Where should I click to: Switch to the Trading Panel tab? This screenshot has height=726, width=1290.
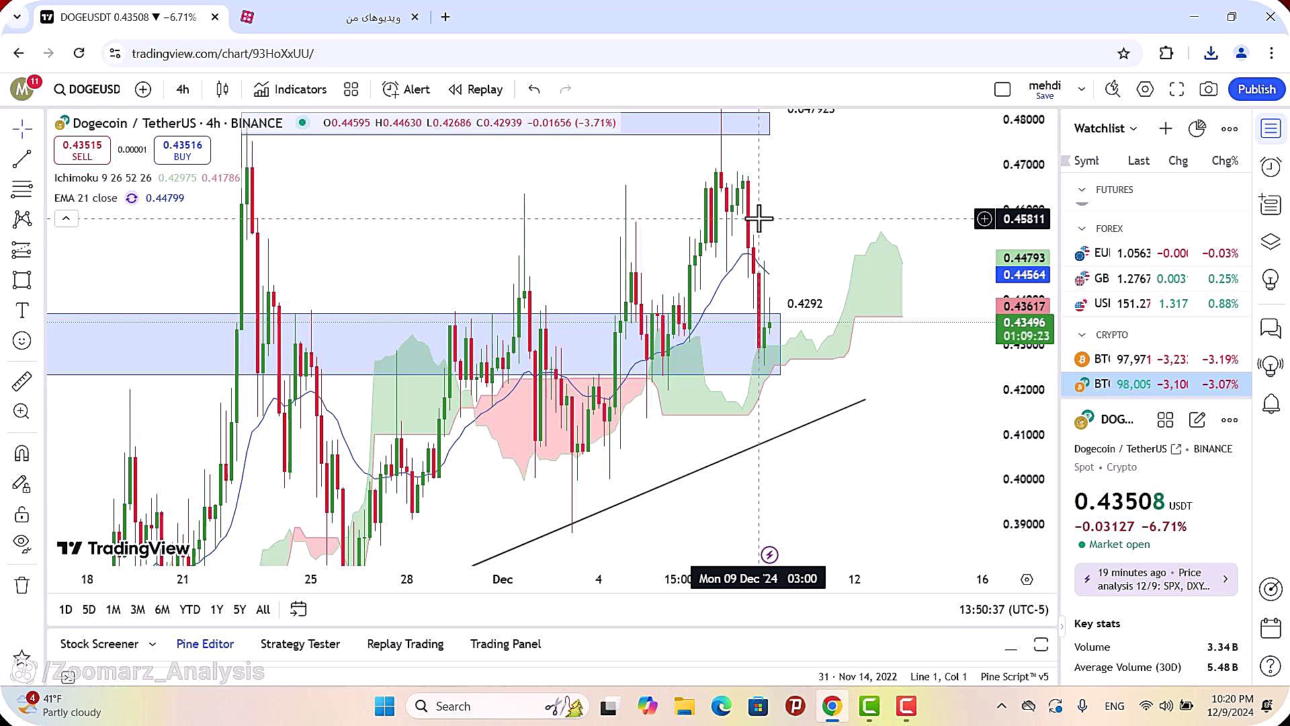point(505,644)
